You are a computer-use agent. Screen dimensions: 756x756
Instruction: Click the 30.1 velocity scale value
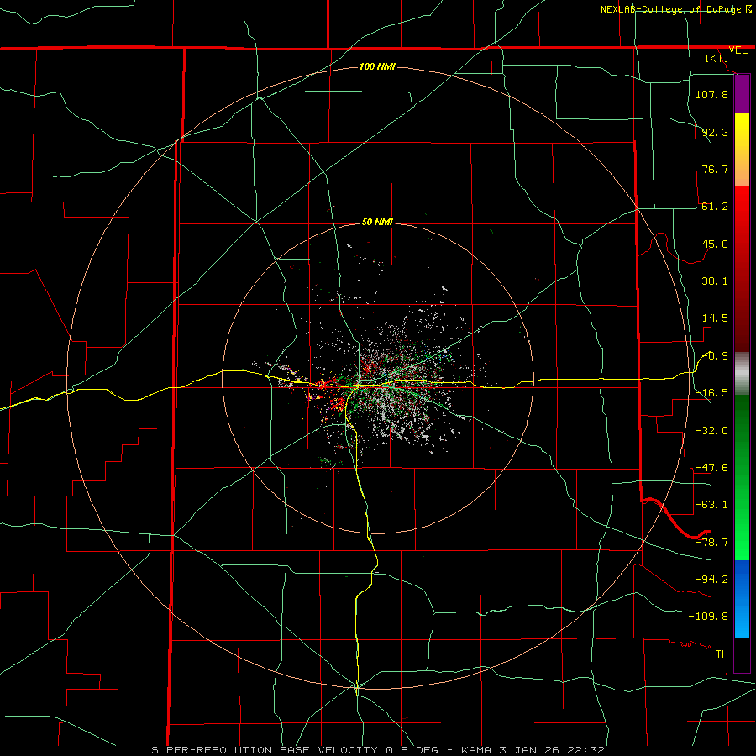[x=715, y=281]
